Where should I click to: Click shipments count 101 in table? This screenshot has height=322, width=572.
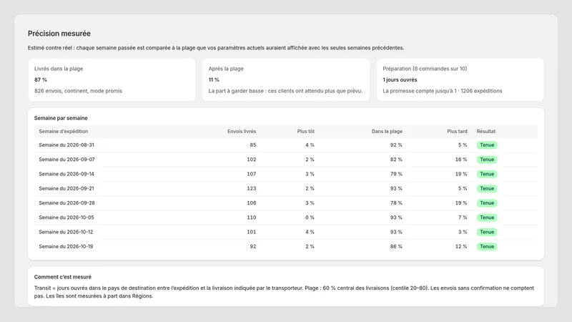pyautogui.click(x=252, y=232)
